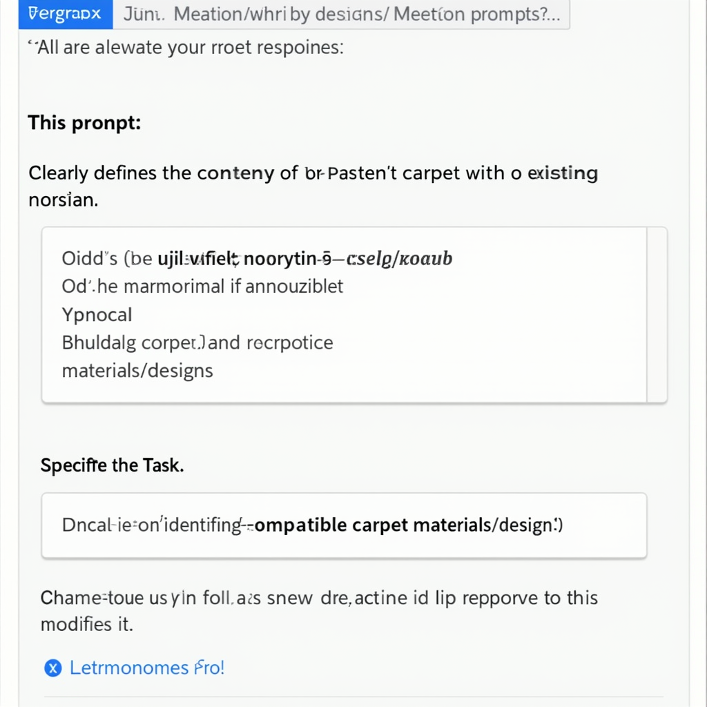Screen dimensions: 707x707
Task: Click the 'Ypnocal' line in the box
Action: click(97, 315)
